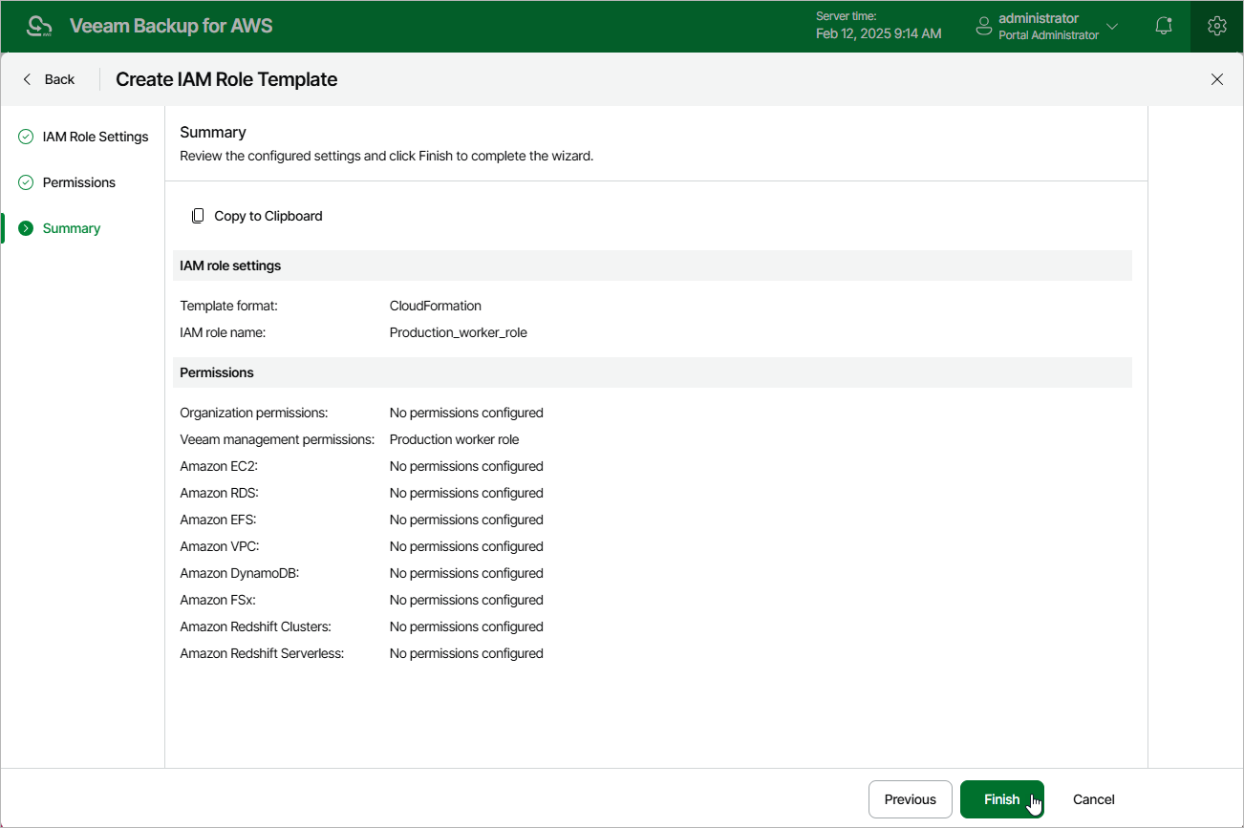Click the Production_worker_role name value
Screen dimensions: 1244x828
coord(459,332)
